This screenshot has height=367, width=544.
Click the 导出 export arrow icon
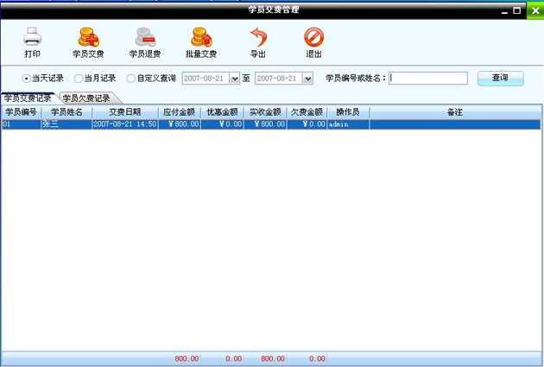tap(258, 37)
